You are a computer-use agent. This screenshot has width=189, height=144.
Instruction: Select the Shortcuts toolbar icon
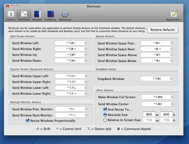pos(24,16)
